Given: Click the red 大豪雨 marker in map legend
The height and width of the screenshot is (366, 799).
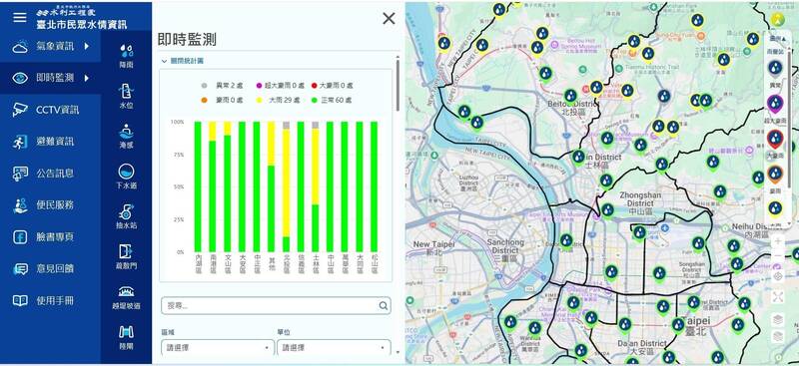Looking at the screenshot, I should tap(775, 139).
